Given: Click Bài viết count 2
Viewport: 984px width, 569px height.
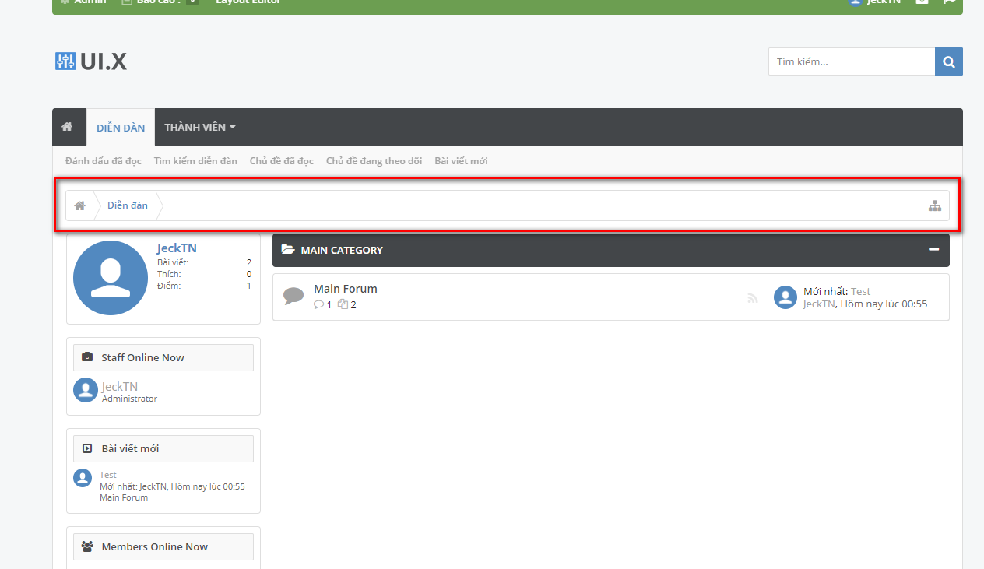Looking at the screenshot, I should tap(249, 262).
